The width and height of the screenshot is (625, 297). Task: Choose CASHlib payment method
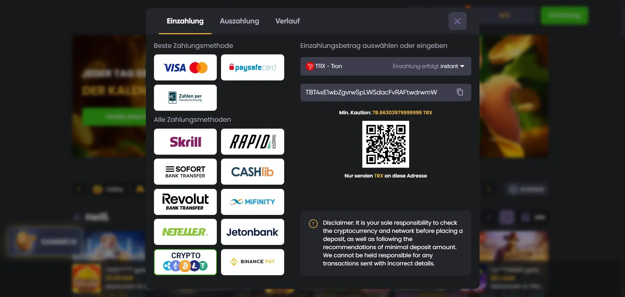252,172
